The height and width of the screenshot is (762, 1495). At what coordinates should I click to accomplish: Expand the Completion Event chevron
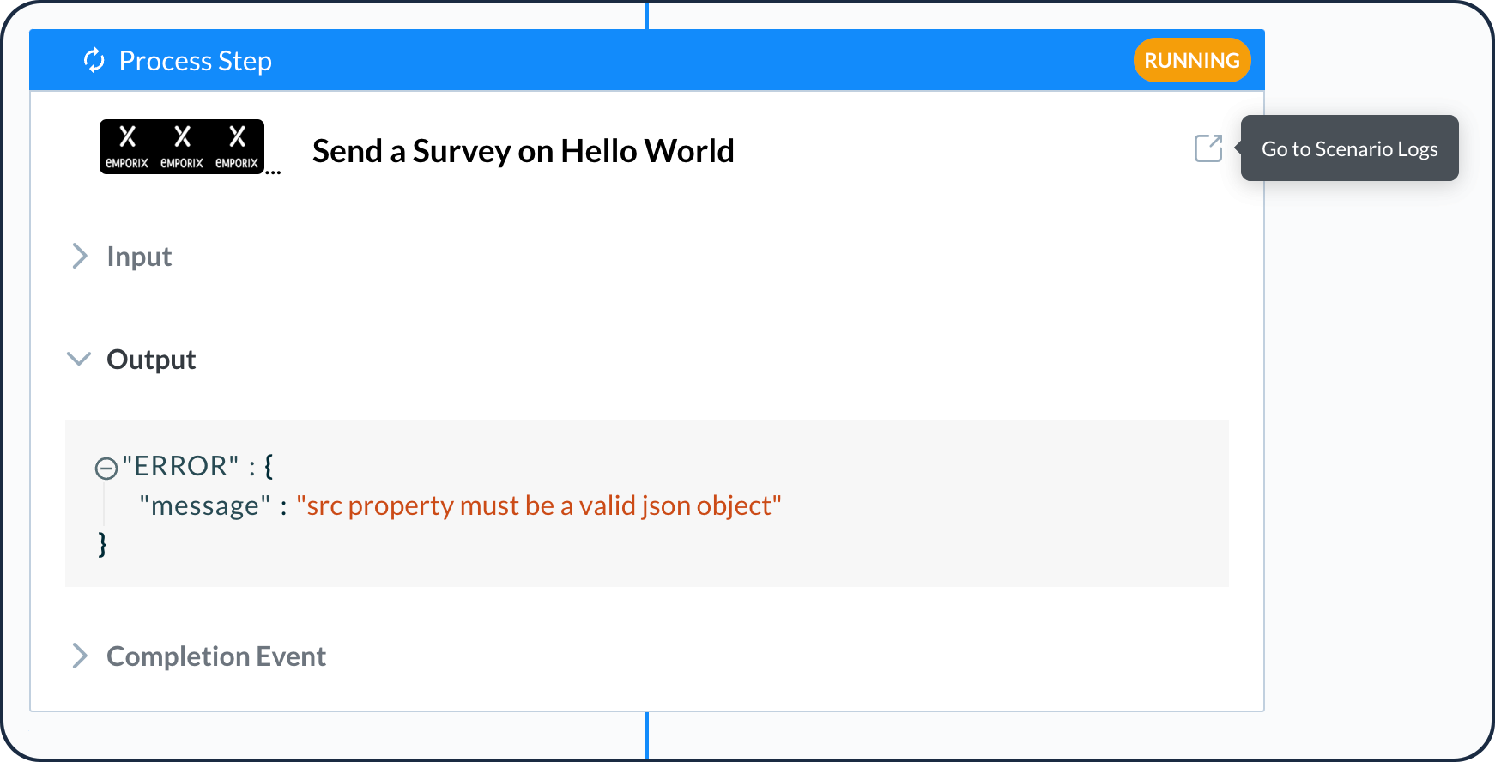pos(80,656)
